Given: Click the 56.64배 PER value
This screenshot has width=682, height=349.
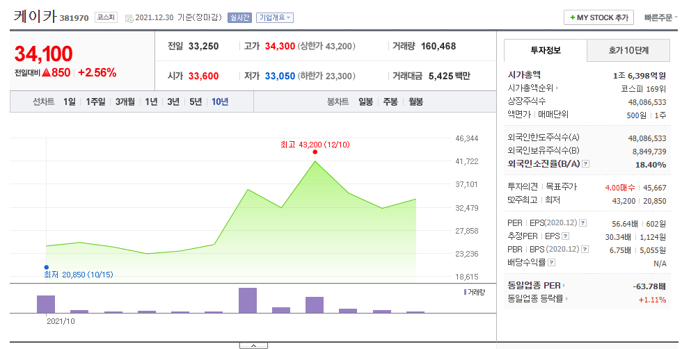Looking at the screenshot, I should [625, 224].
